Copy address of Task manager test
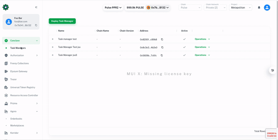 coord(162,39)
